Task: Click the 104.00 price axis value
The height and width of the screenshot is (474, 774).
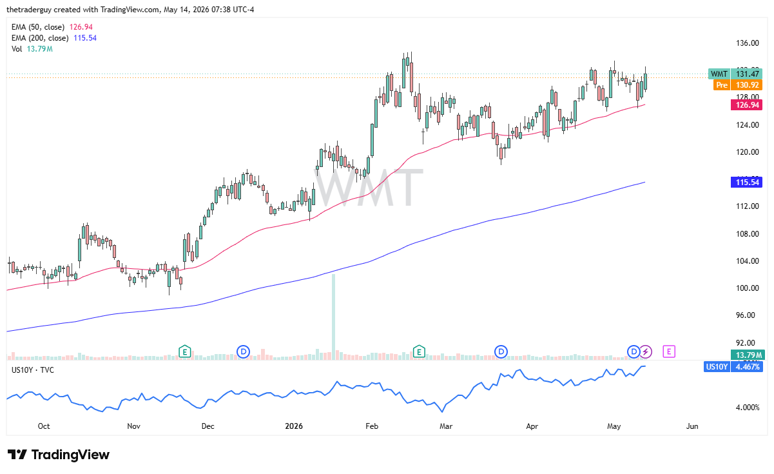Action: tap(748, 261)
